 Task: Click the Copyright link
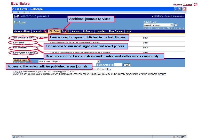[x=18, y=72]
